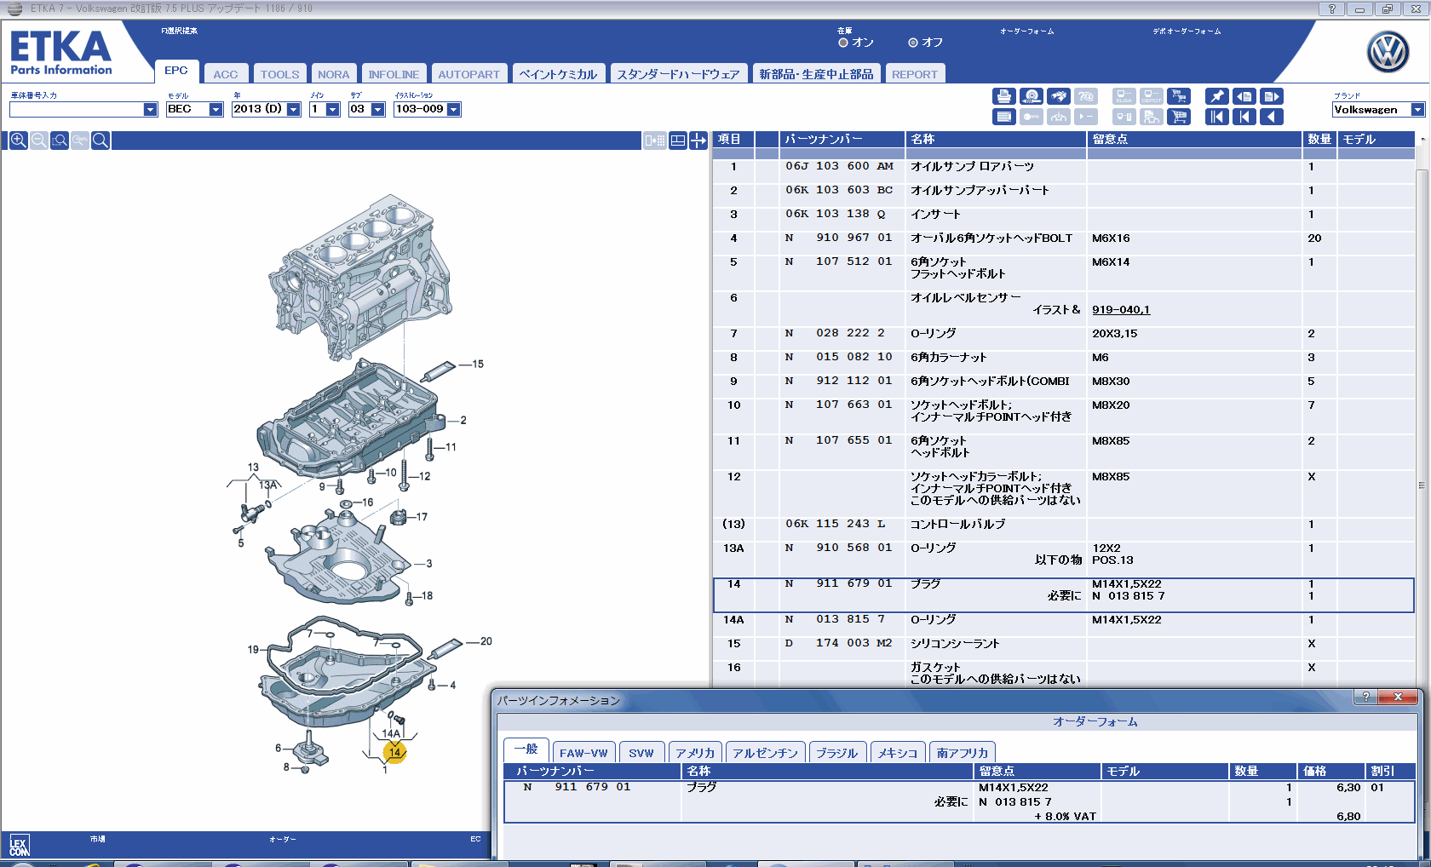The image size is (1431, 867).
Task: Click the grayed illustration-to-list icon
Action: (655, 141)
